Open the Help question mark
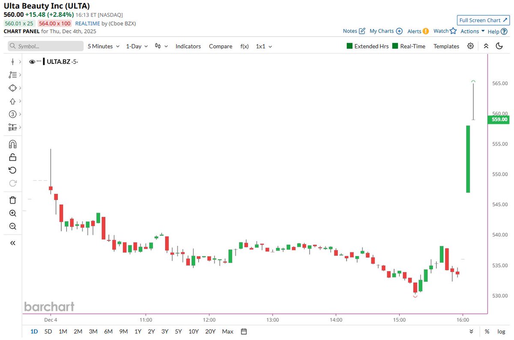This screenshot has height=340, width=514. [504, 31]
